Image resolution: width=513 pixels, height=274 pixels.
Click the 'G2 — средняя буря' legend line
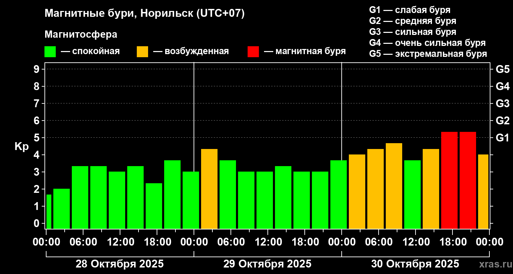click(x=413, y=21)
